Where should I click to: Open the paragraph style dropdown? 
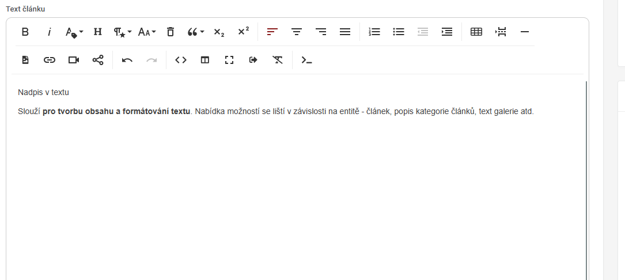(x=123, y=32)
